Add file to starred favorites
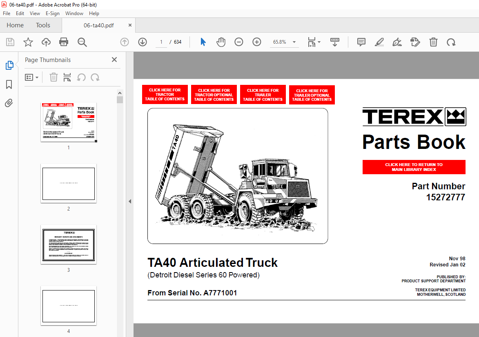The width and height of the screenshot is (479, 337). (28, 42)
